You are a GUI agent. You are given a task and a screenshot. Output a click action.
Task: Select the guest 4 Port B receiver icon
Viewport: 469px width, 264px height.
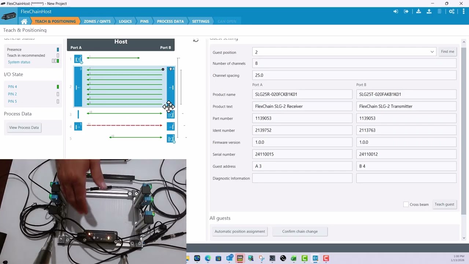coord(171,126)
